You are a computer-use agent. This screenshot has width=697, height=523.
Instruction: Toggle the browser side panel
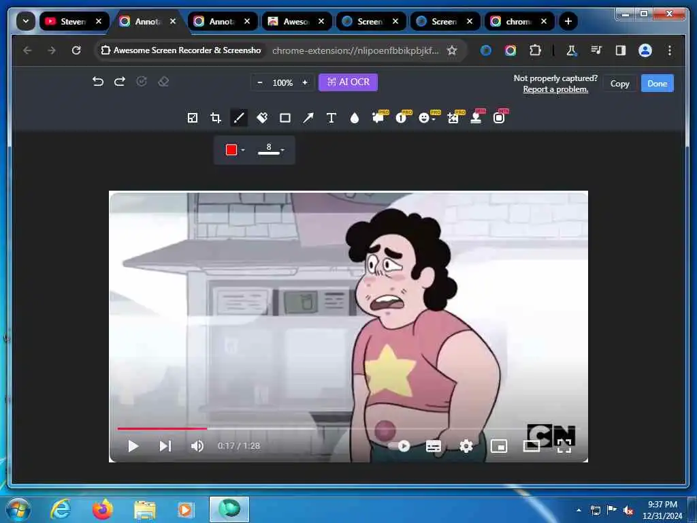click(621, 50)
